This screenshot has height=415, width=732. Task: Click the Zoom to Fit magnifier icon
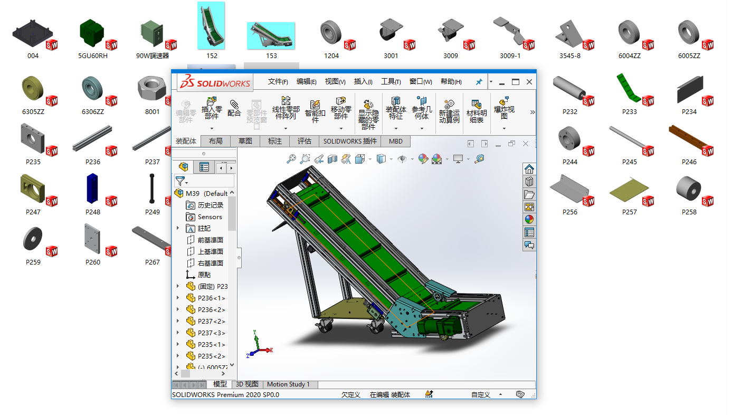pos(291,158)
